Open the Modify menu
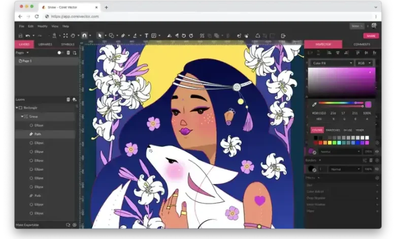 [x=43, y=26]
